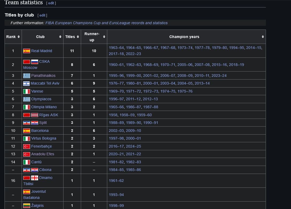This screenshot has width=291, height=209.
Task: Open 1993–94 Joventut season link
Action: [116, 195]
